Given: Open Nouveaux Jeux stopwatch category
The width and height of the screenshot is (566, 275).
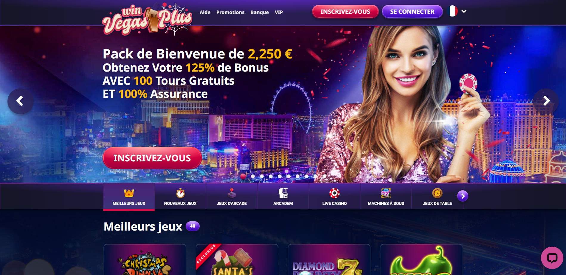Looking at the screenshot, I should pyautogui.click(x=180, y=197).
